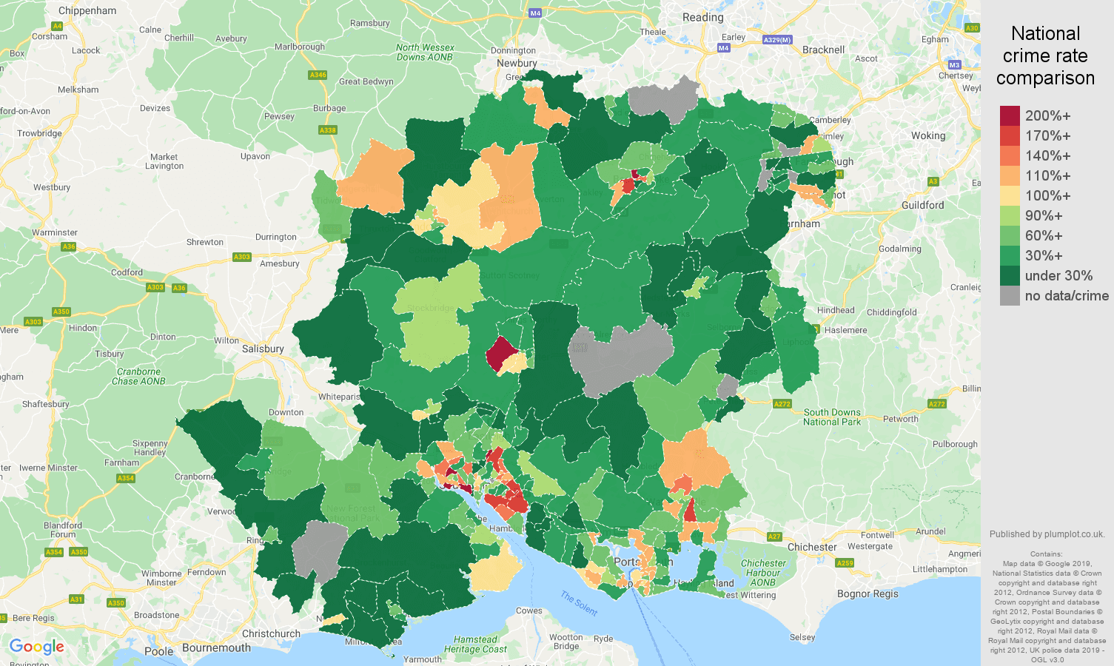Click the Devizes town label

(155, 108)
